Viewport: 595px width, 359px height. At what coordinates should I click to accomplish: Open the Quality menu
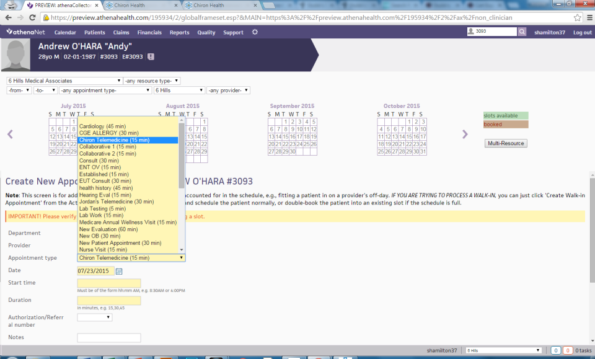tap(206, 33)
